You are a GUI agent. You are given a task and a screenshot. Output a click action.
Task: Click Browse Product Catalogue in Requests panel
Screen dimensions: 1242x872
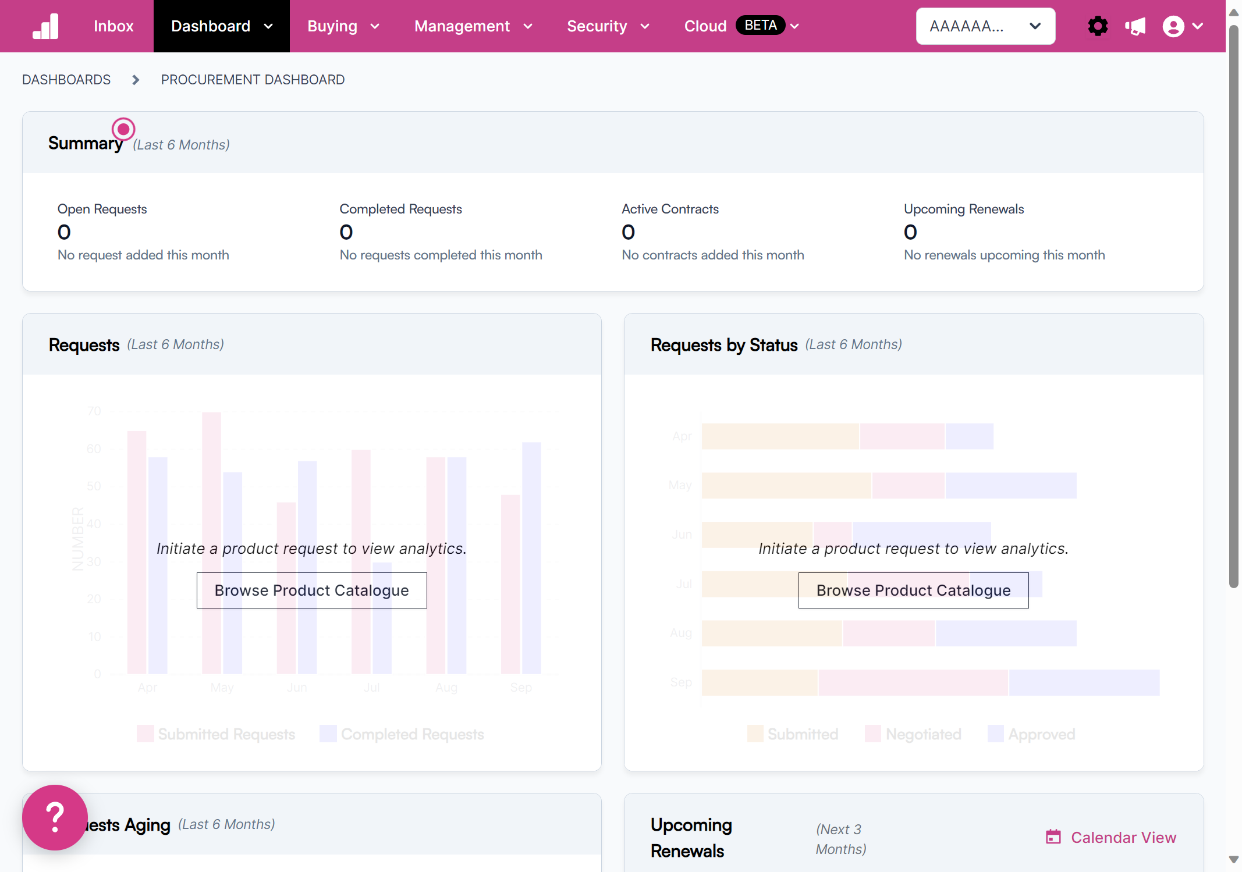click(x=311, y=590)
